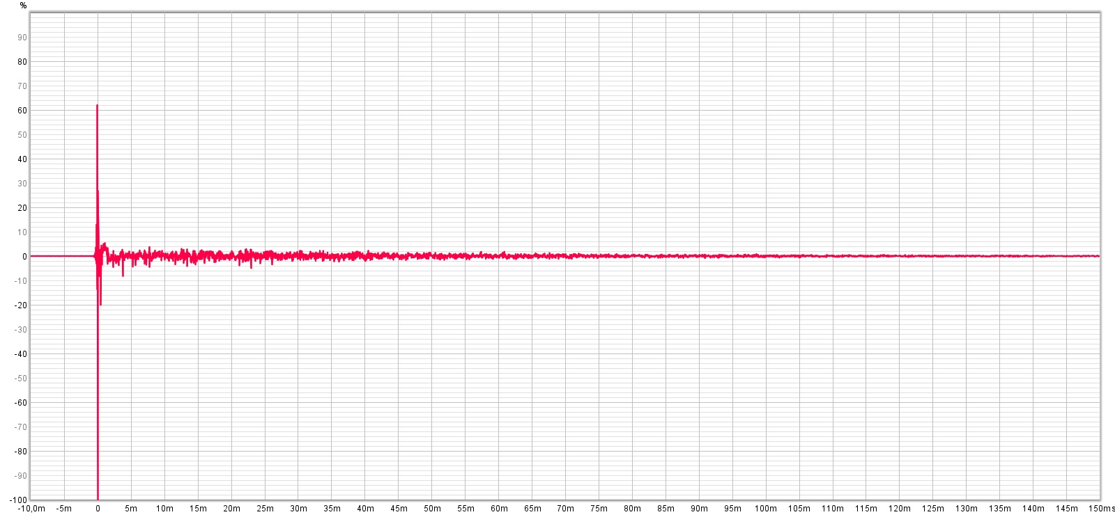Click the -100 label on vertical axis
The height and width of the screenshot is (517, 1115).
pyautogui.click(x=19, y=500)
